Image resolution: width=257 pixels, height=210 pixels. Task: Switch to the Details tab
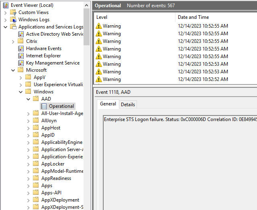tap(128, 104)
